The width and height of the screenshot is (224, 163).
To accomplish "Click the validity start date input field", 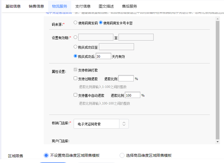I will click(x=96, y=37).
